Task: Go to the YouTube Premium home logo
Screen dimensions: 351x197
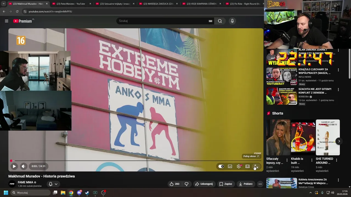Action: (23, 21)
